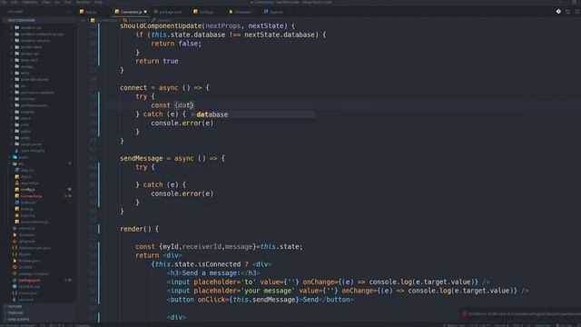Click the file icon on the package.json tab
Image resolution: width=581 pixels, height=327 pixels.
click(155, 12)
